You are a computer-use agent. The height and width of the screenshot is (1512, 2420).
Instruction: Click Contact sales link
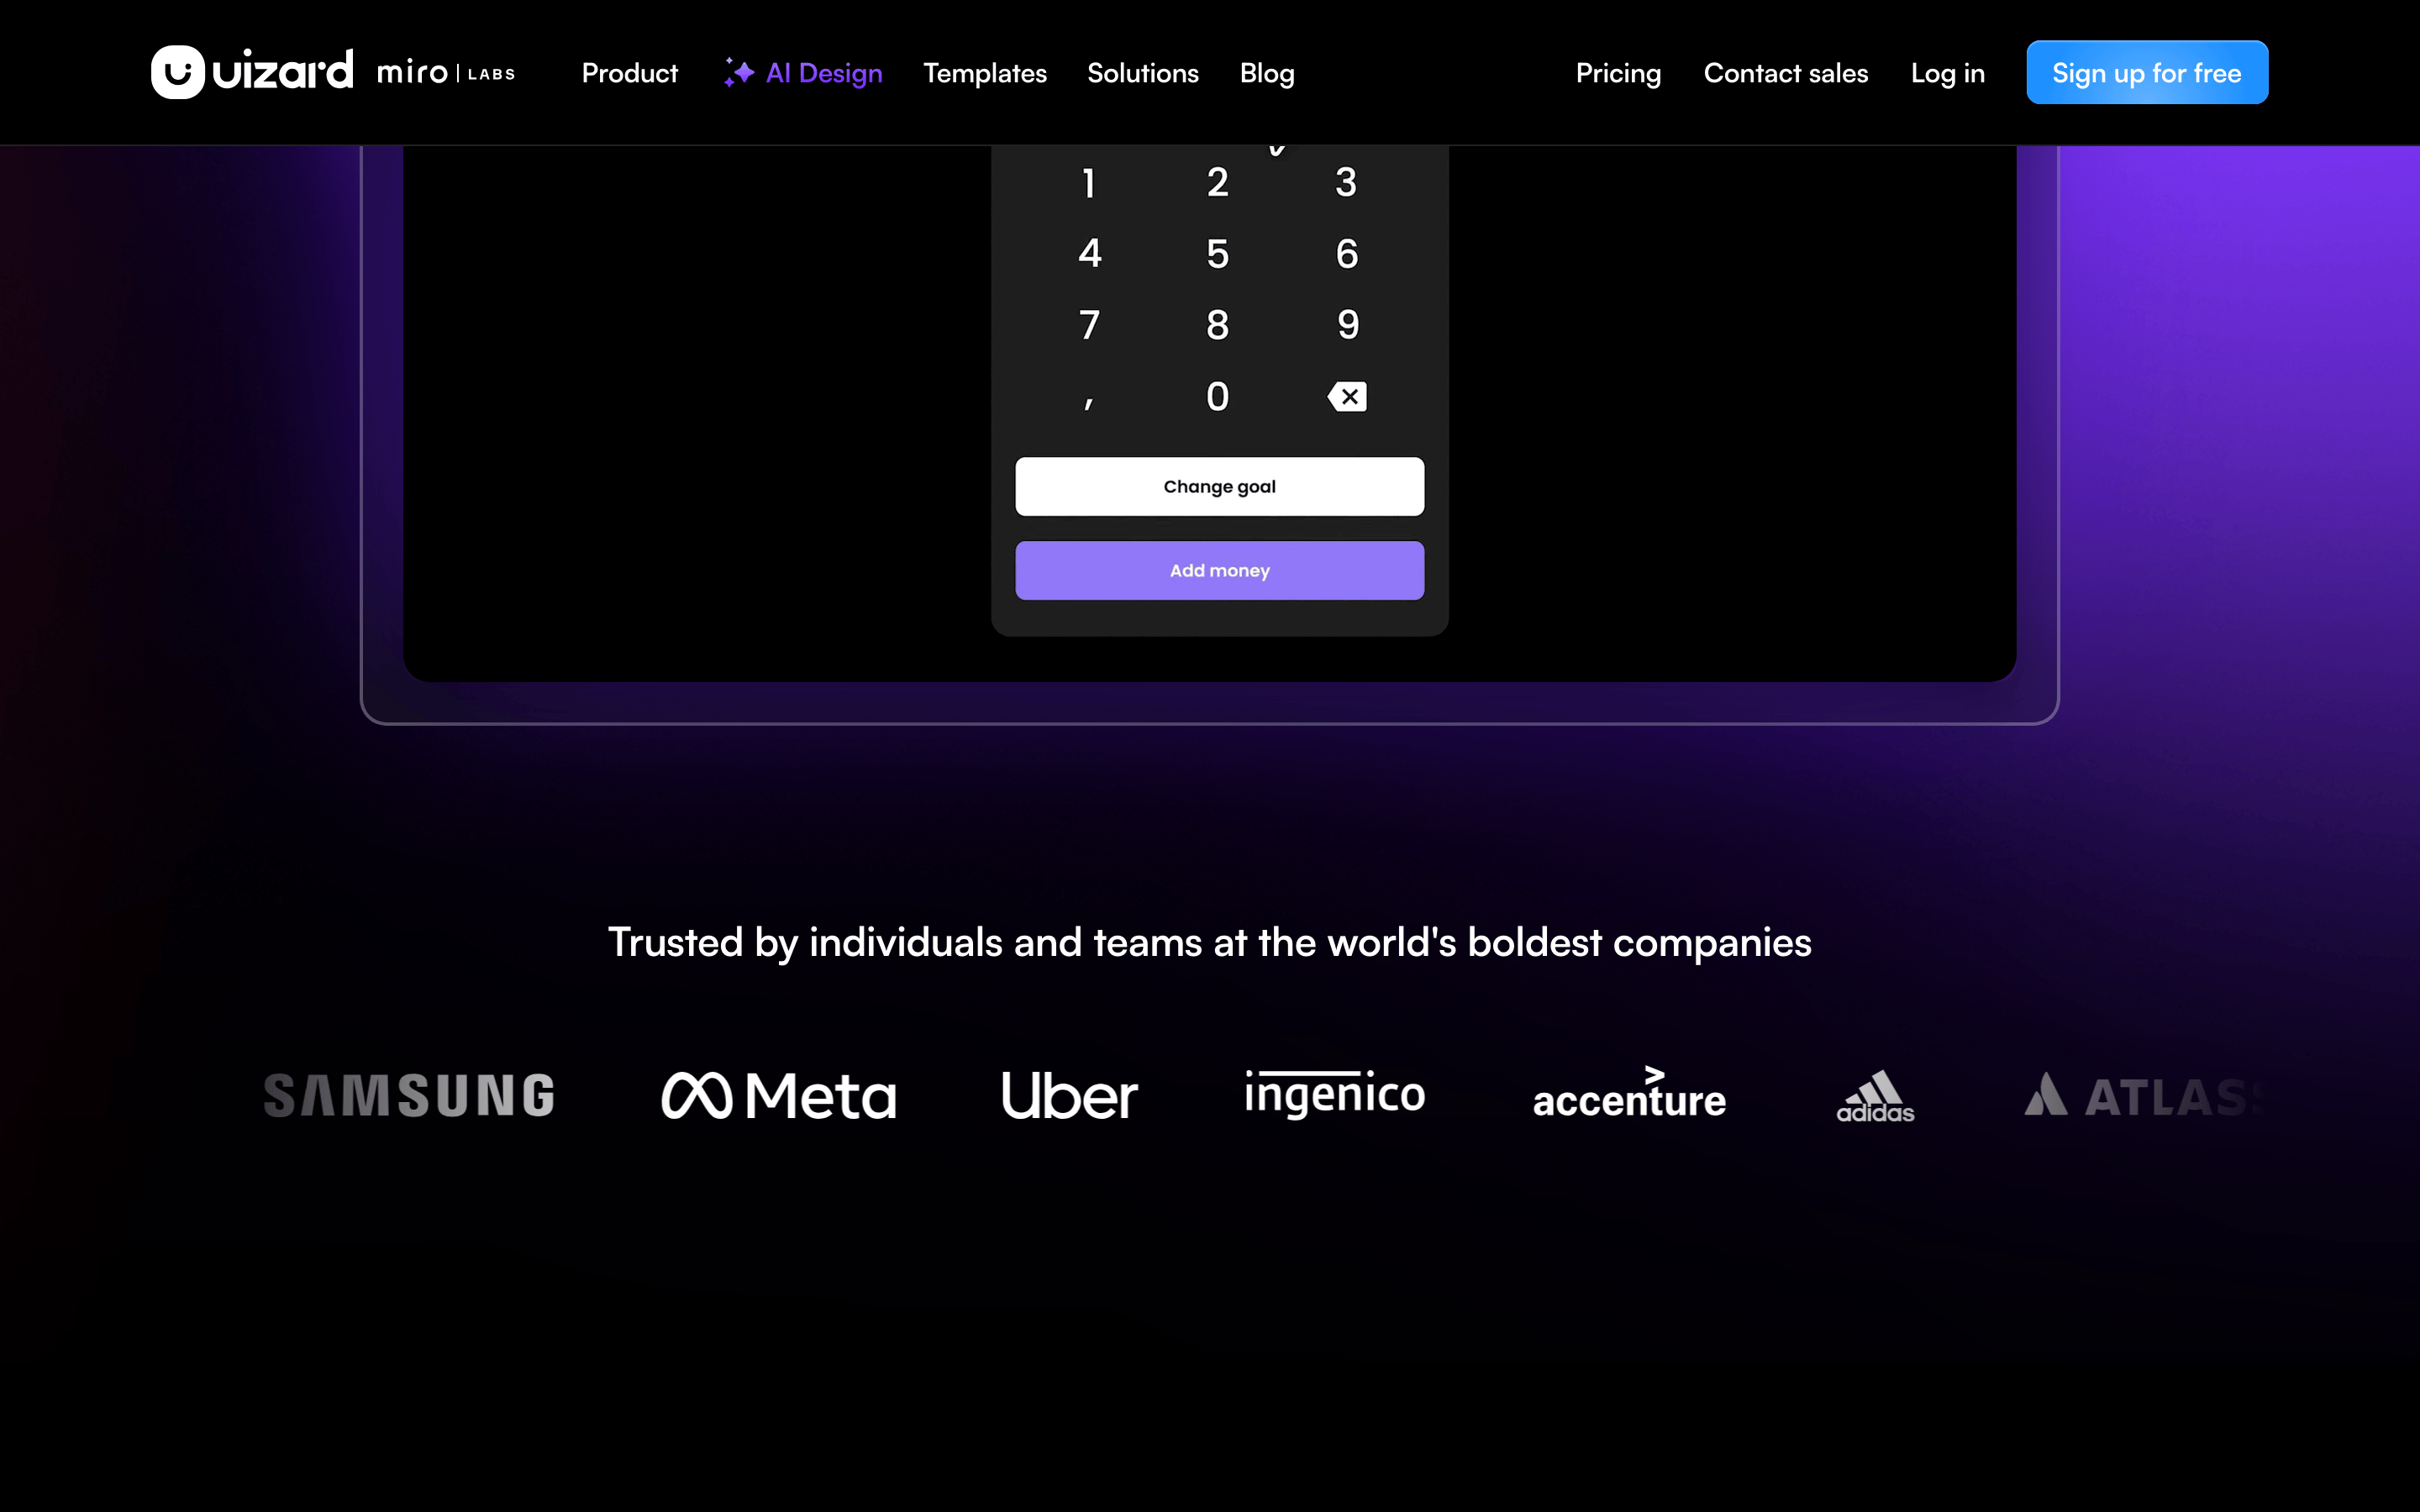pyautogui.click(x=1786, y=73)
